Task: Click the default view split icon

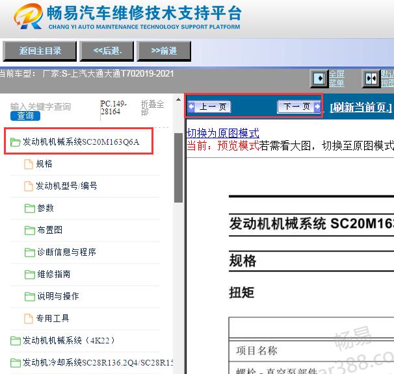Action: (371, 79)
